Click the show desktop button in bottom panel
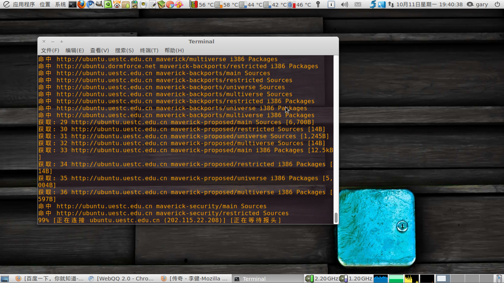The height and width of the screenshot is (283, 504). point(5,279)
